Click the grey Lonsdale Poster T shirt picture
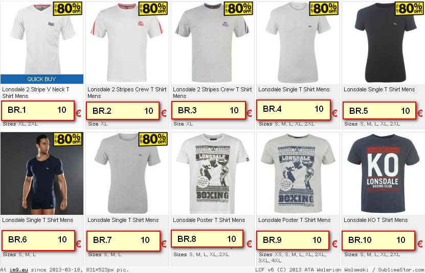This screenshot has width=425, height=273. pyautogui.click(x=298, y=173)
